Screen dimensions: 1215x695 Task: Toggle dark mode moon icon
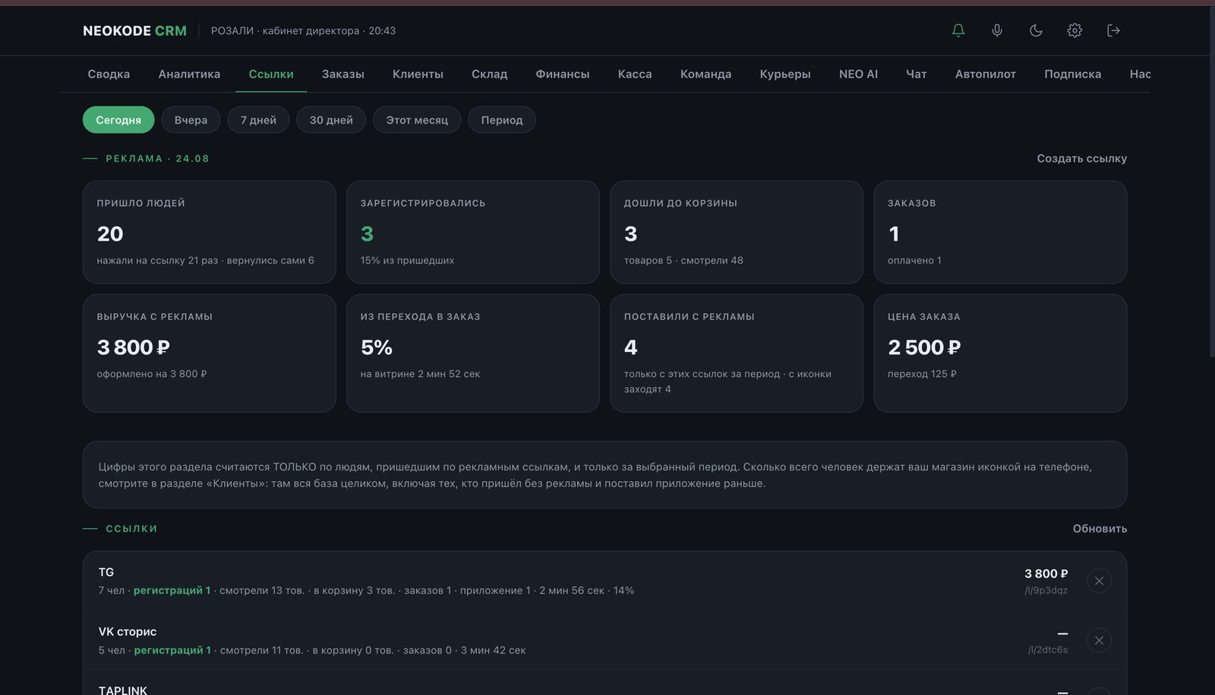[x=1036, y=30]
